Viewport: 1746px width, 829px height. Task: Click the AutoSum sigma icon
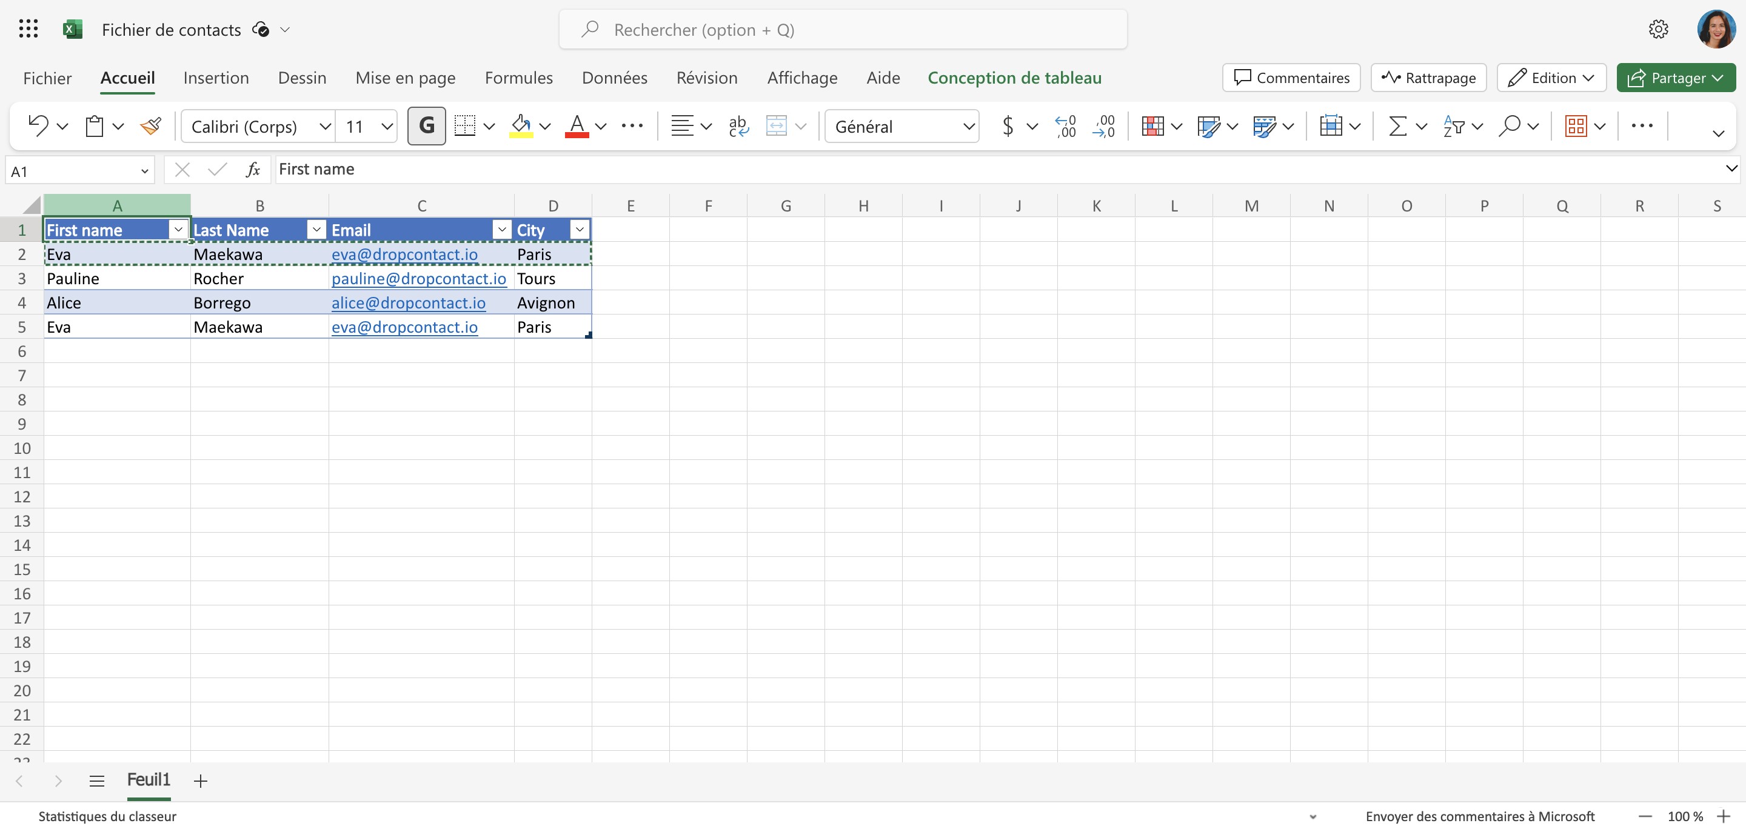pyautogui.click(x=1397, y=126)
